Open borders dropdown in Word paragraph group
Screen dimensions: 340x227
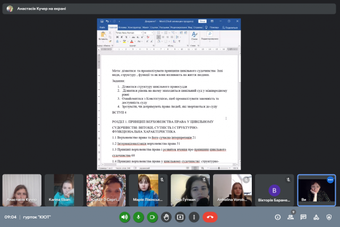[169, 41]
